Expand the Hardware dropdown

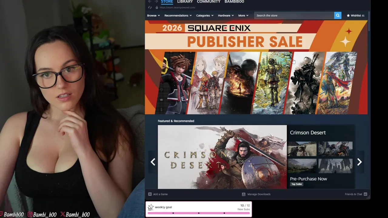pos(226,15)
